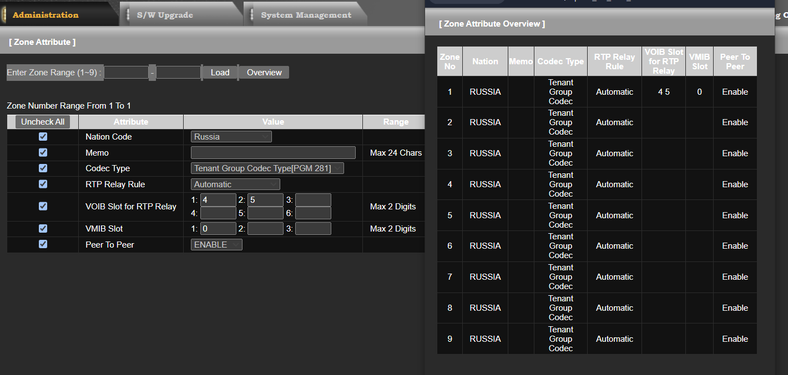Open the Administration tab
Image resolution: width=788 pixels, height=375 pixels.
tap(46, 15)
